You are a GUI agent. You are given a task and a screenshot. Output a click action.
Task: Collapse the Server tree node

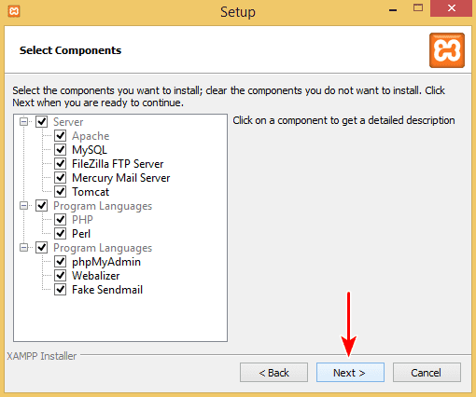tap(23, 121)
